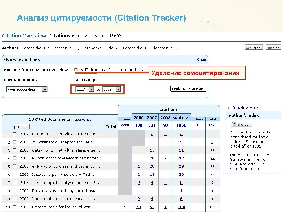The height and width of the screenshot is (212, 283).
Task: Enable exclude self citations checkbox
Action: pyautogui.click(x=76, y=69)
